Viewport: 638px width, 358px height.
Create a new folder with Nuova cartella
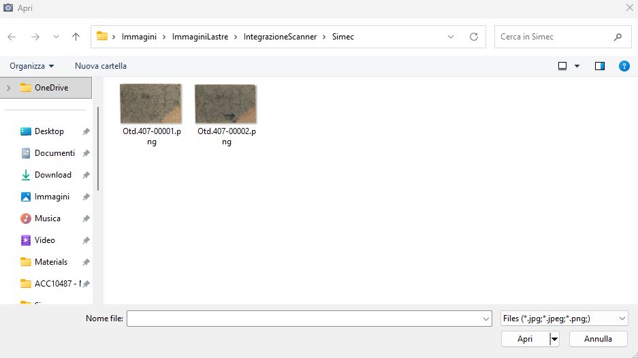(x=101, y=66)
